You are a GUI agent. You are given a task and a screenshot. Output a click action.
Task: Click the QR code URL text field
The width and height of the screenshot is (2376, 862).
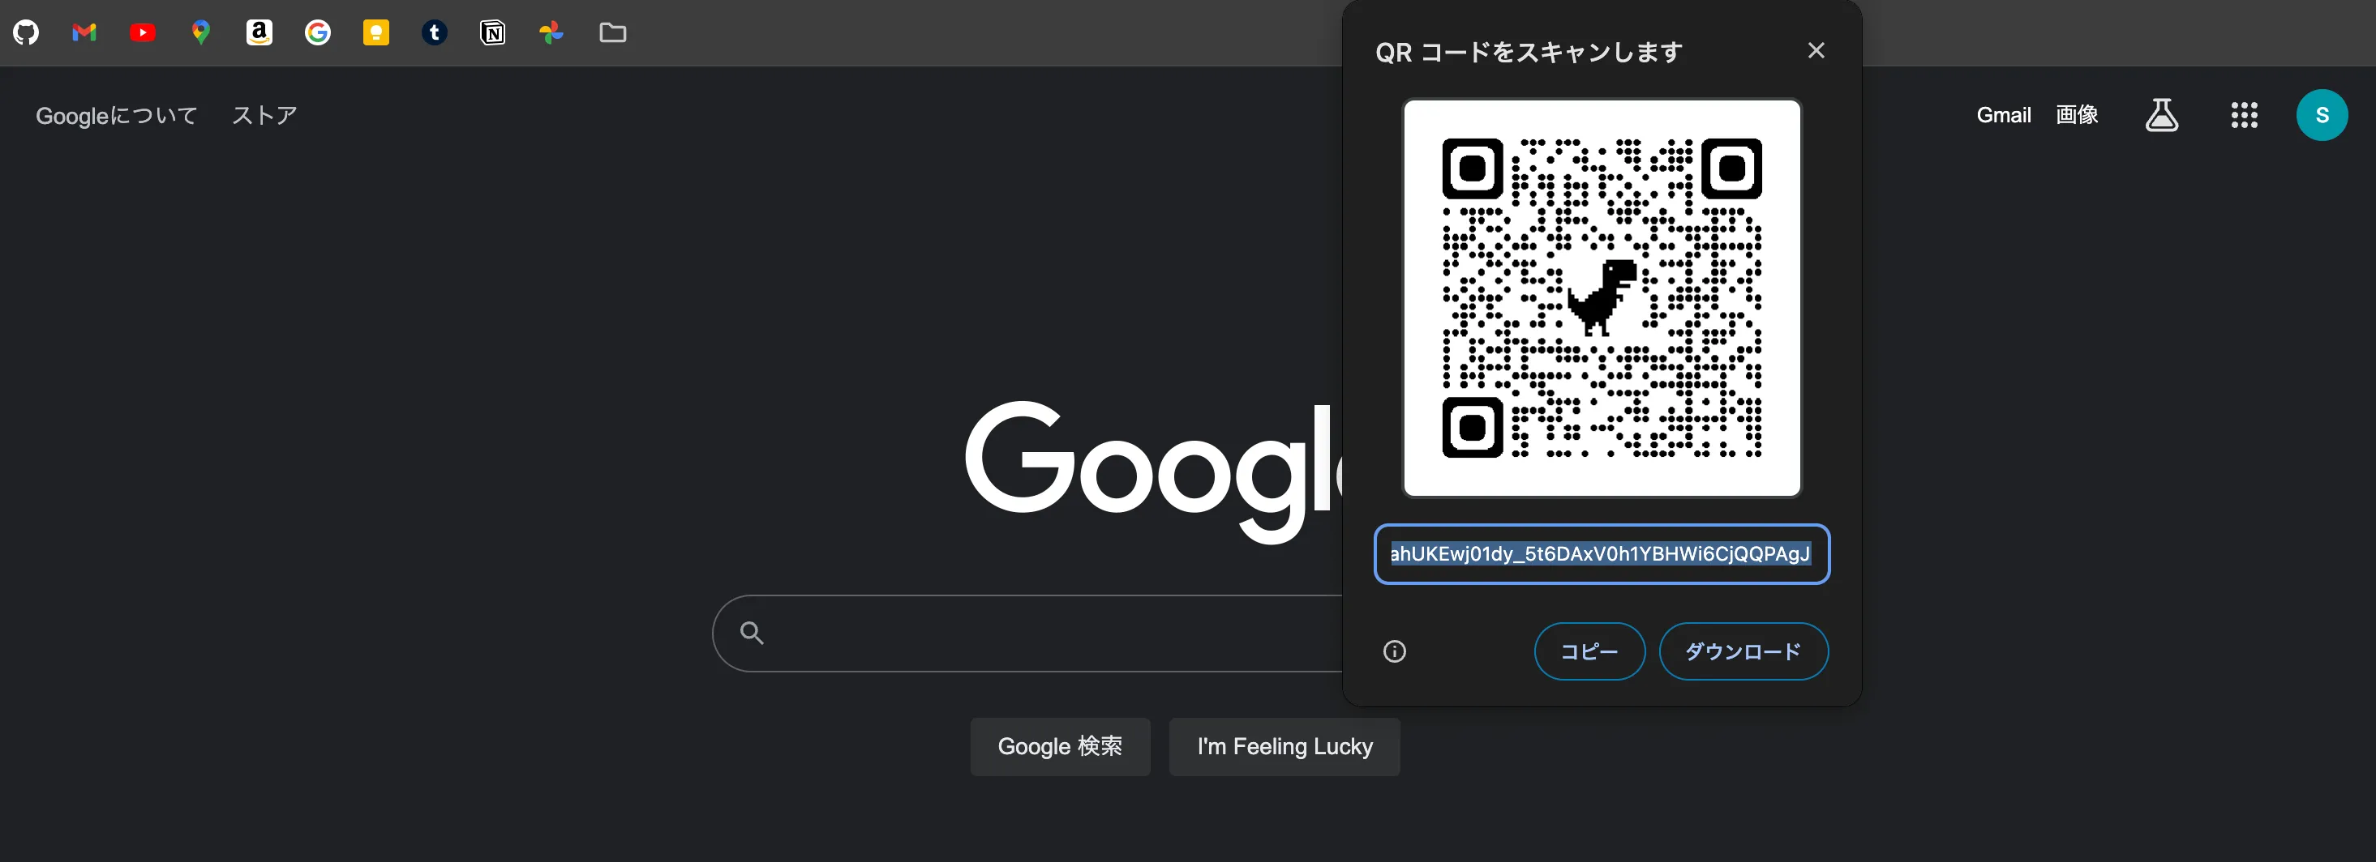pyautogui.click(x=1602, y=554)
